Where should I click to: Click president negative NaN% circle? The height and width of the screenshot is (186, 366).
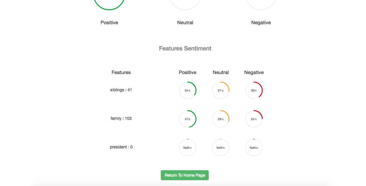coord(254,148)
